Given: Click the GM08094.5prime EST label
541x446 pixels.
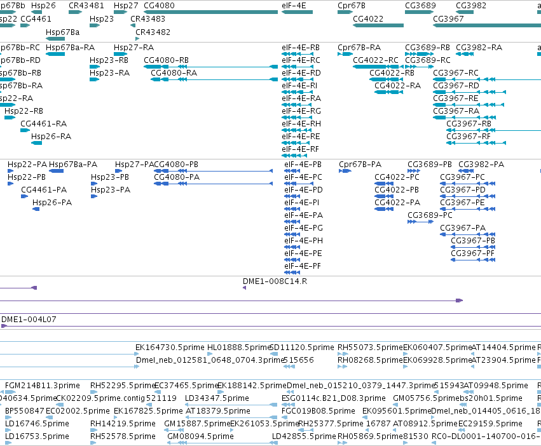Looking at the screenshot, I should pos(200,436).
